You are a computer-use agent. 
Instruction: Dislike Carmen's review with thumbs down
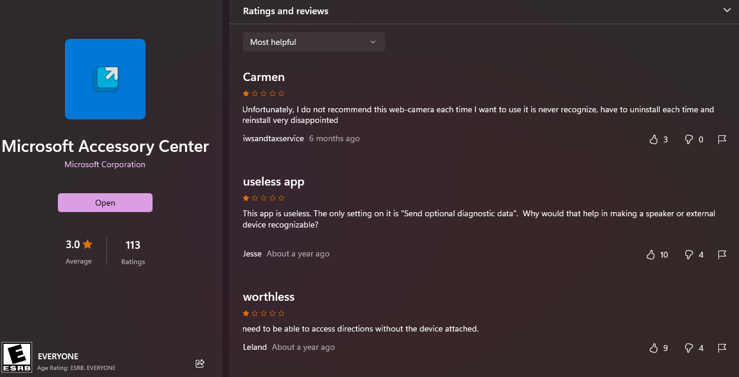(x=689, y=139)
